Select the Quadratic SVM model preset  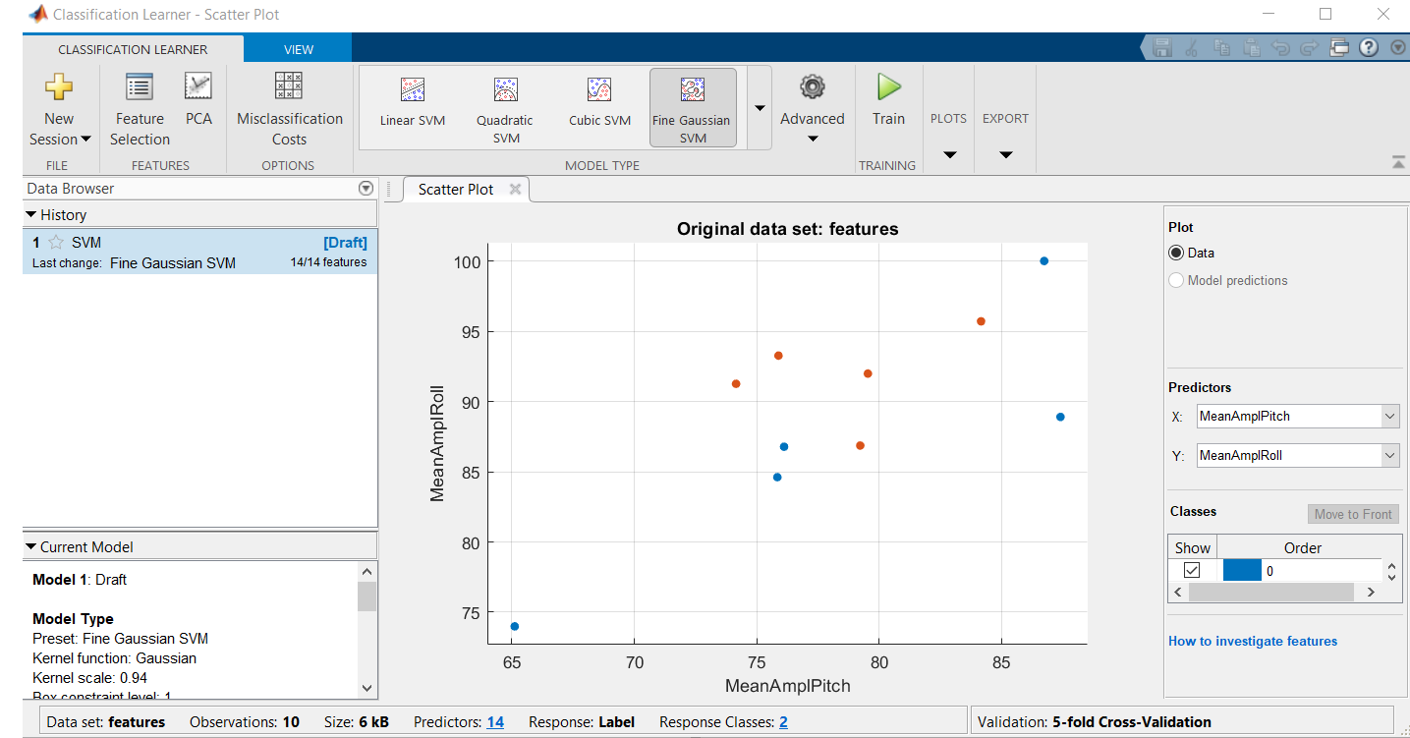point(504,106)
